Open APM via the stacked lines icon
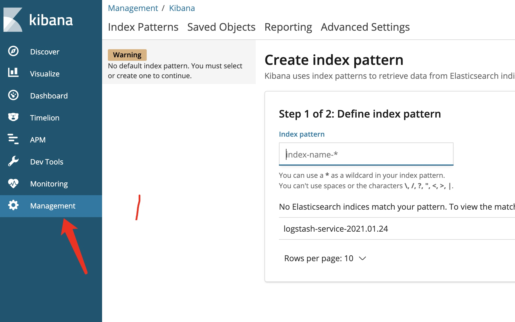 pos(13,139)
